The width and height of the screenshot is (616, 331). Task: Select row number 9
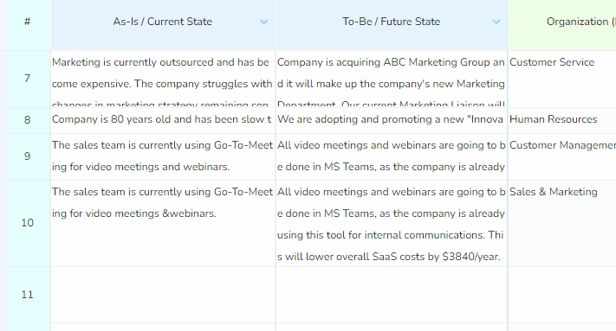pos(27,156)
